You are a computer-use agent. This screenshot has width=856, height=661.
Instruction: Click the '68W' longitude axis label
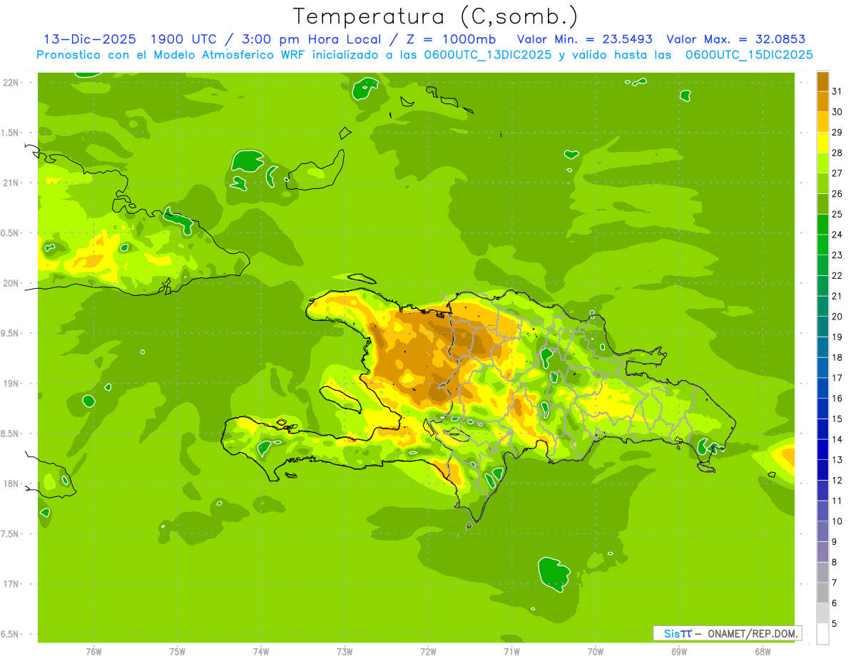[x=763, y=652]
